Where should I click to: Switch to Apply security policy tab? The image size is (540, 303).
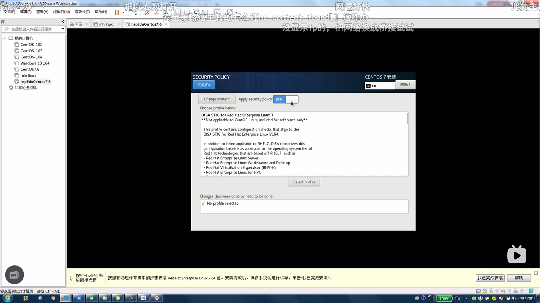pos(286,99)
